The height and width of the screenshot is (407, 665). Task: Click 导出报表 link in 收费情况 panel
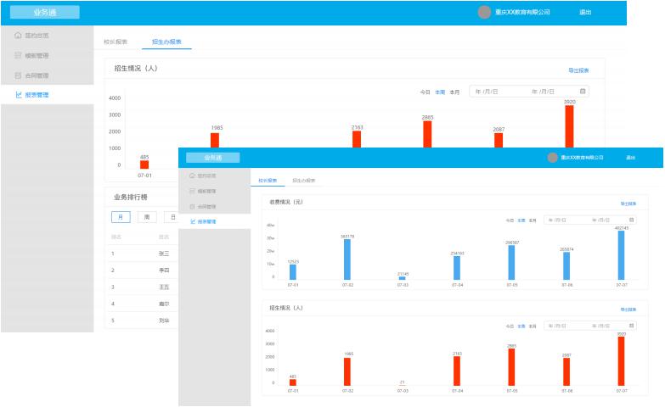tap(628, 203)
